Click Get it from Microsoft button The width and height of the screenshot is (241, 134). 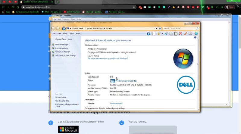(x=68, y=129)
